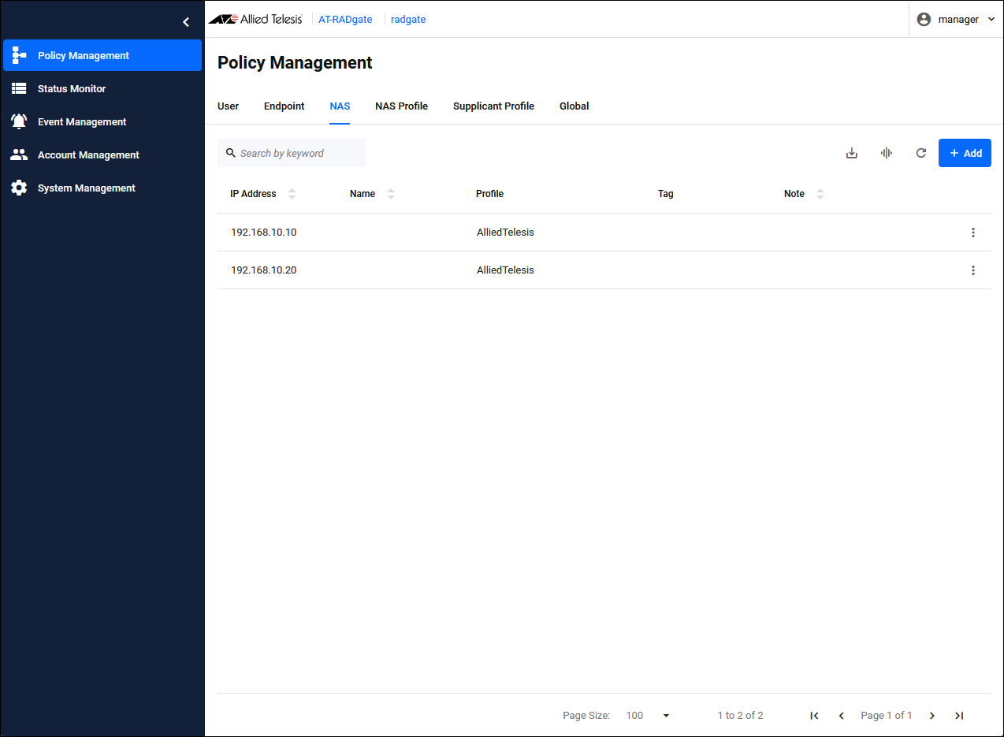
Task: Click the next page arrow
Action: coord(931,716)
